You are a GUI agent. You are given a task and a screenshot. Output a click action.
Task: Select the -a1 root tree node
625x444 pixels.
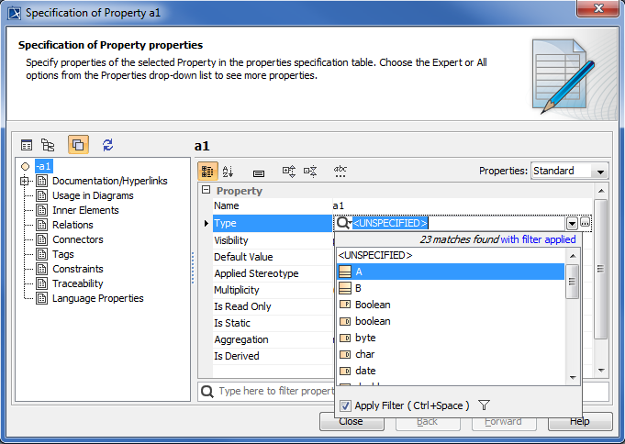[x=43, y=166]
